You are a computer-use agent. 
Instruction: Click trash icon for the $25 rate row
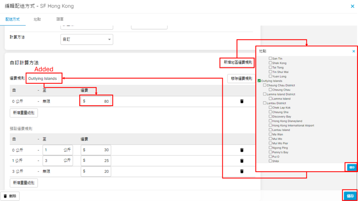[x=242, y=161]
